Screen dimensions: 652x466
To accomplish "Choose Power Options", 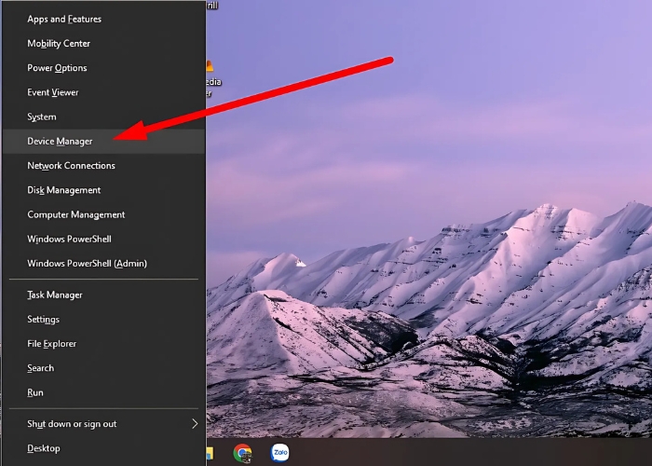I will (x=57, y=68).
